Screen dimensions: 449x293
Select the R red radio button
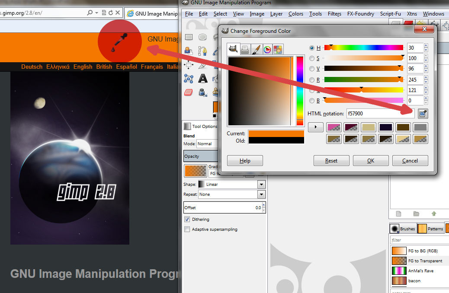click(312, 80)
